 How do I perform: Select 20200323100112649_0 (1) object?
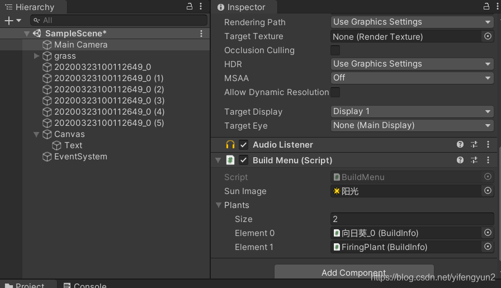pyautogui.click(x=108, y=78)
